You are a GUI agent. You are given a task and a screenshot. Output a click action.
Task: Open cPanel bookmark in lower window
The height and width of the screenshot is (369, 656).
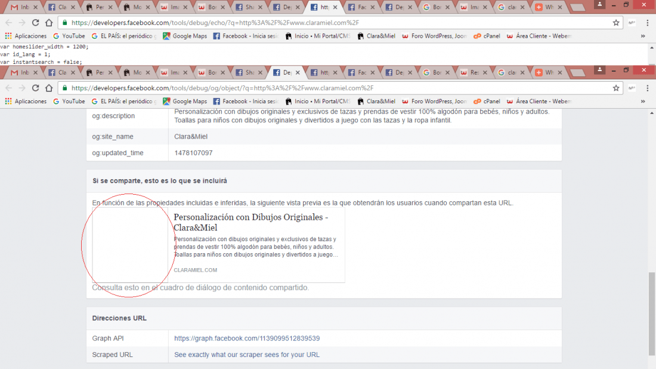pyautogui.click(x=487, y=102)
